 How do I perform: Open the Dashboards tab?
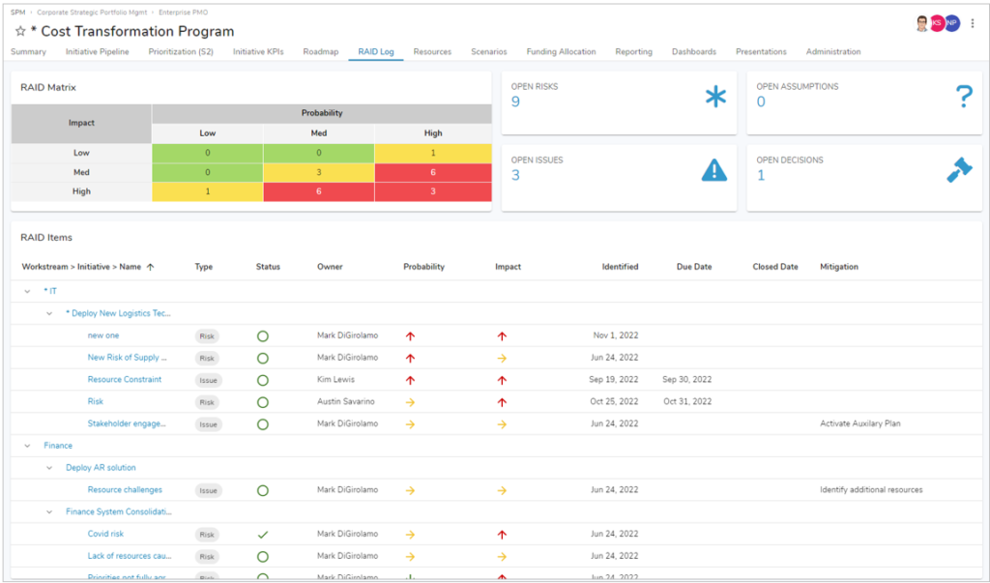[694, 51]
